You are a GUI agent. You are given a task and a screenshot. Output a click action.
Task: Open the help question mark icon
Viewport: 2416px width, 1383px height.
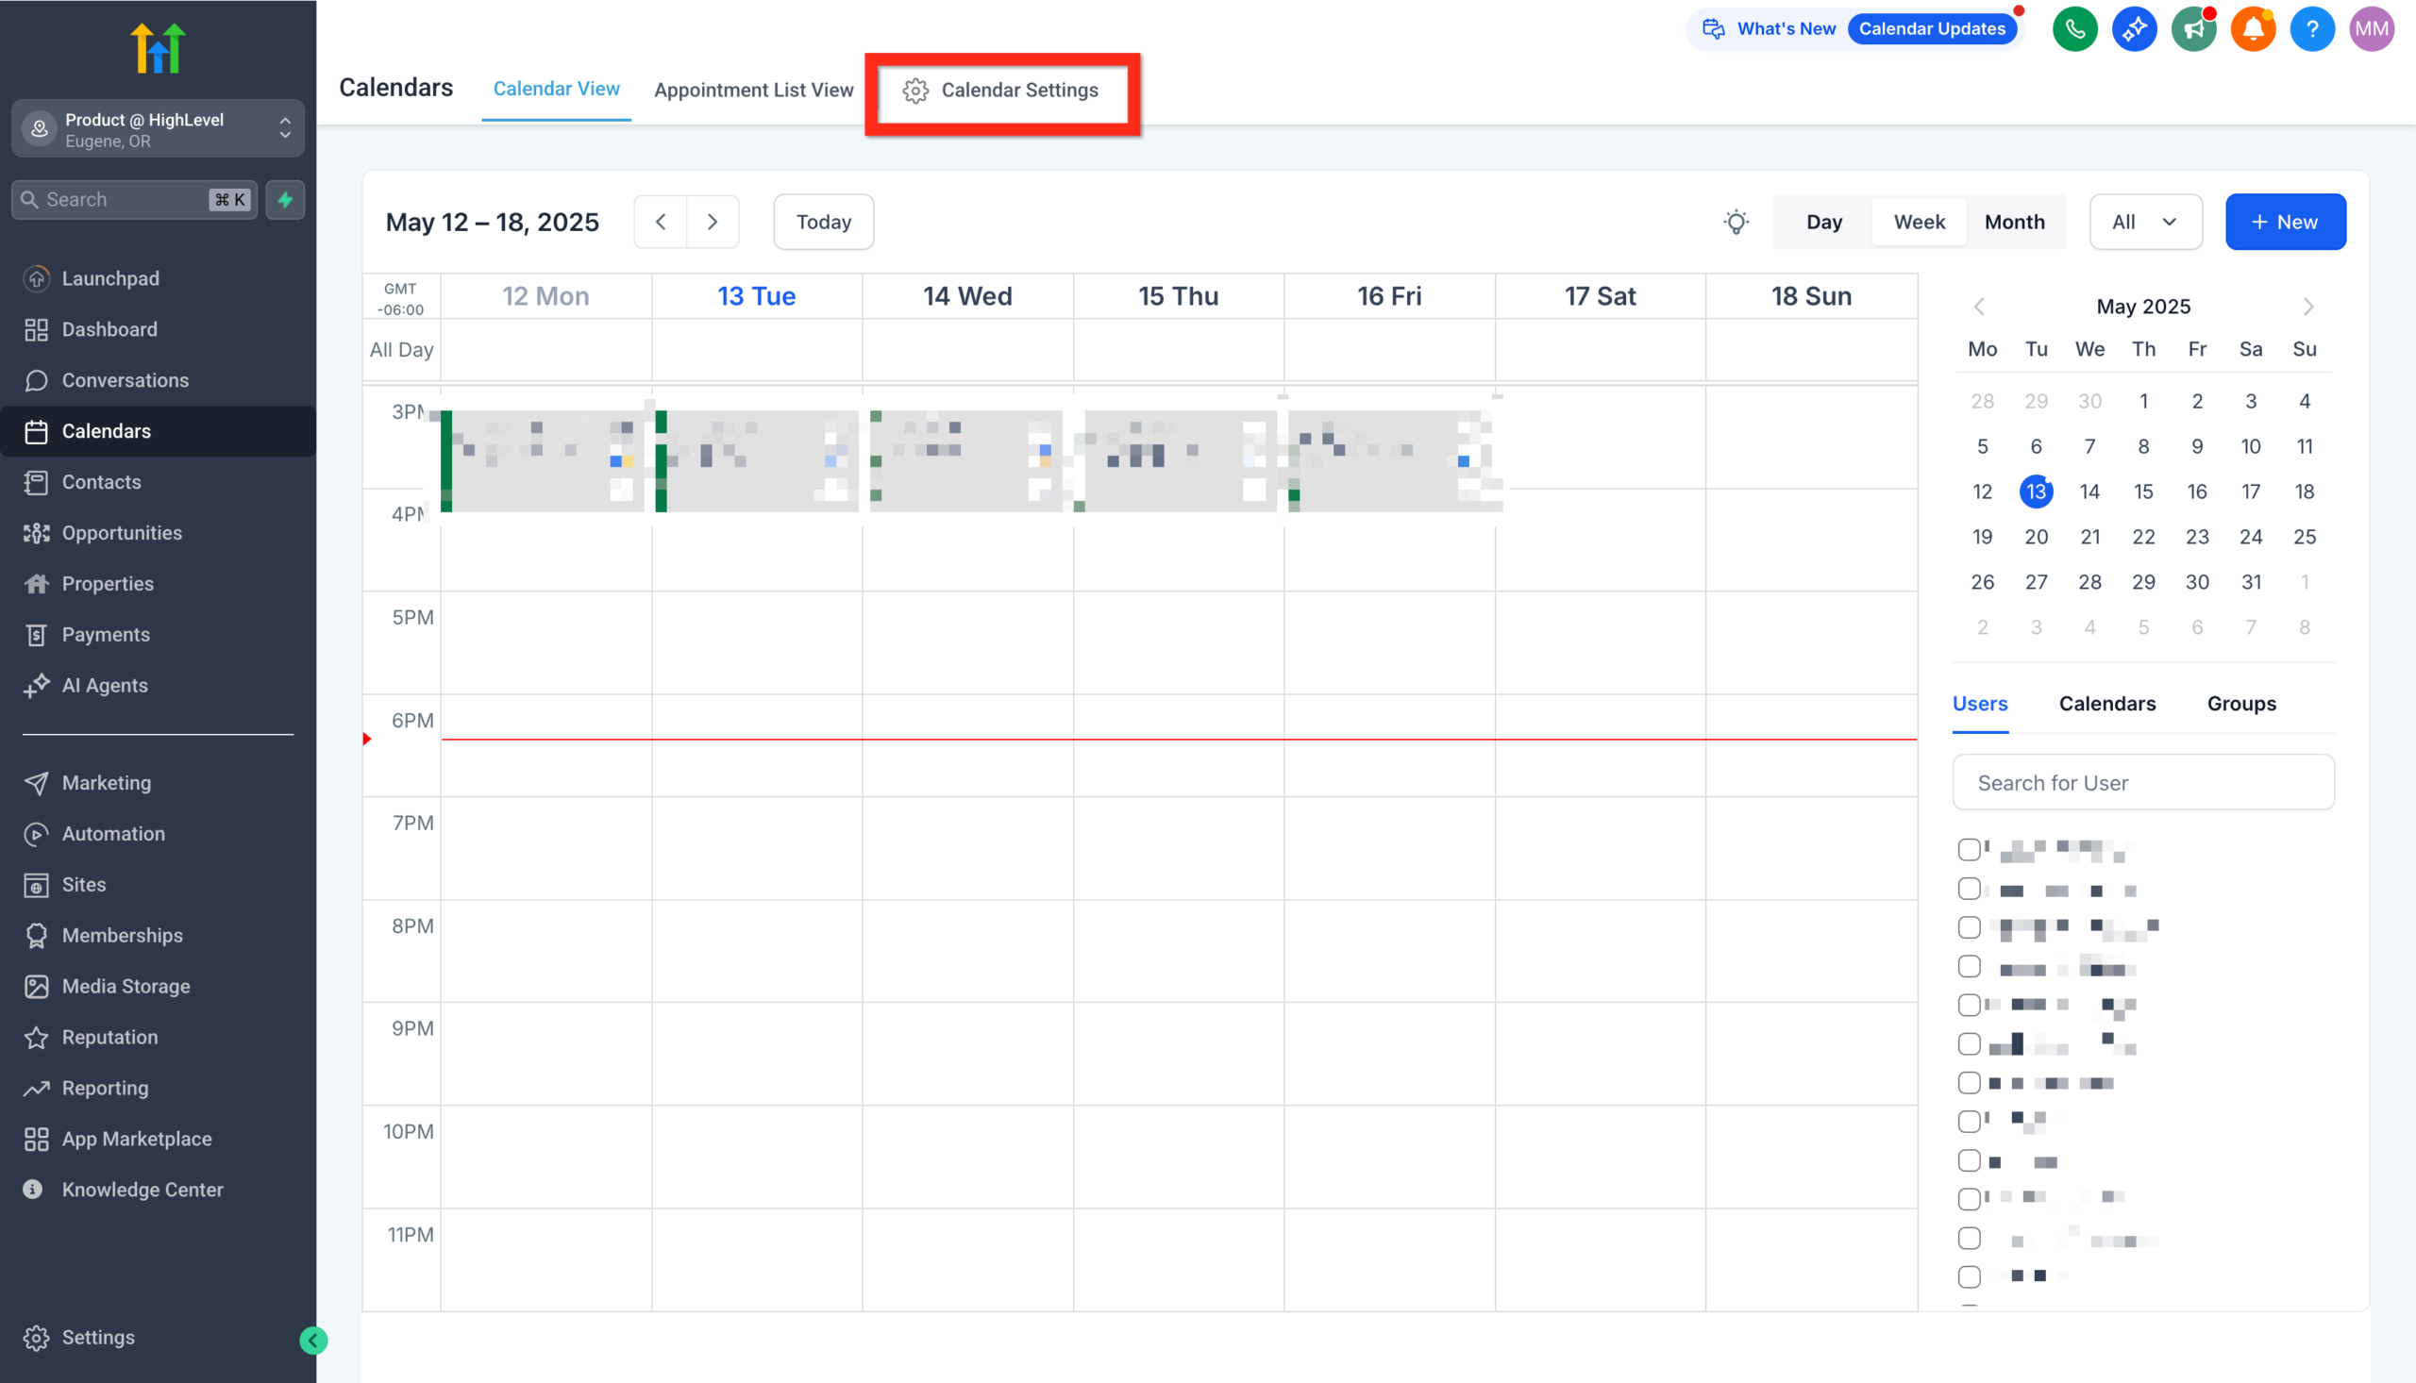click(2312, 28)
